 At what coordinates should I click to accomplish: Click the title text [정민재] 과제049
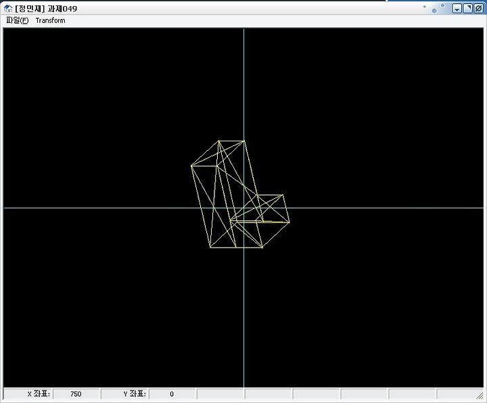(46, 9)
